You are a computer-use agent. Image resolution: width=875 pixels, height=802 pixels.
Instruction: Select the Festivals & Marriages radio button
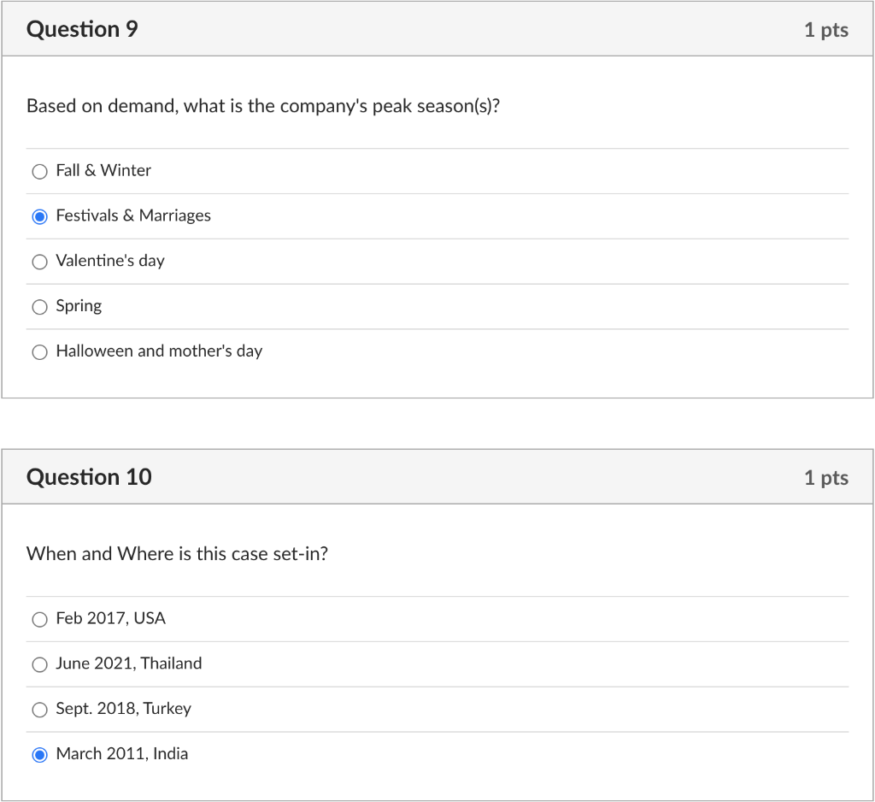point(39,216)
